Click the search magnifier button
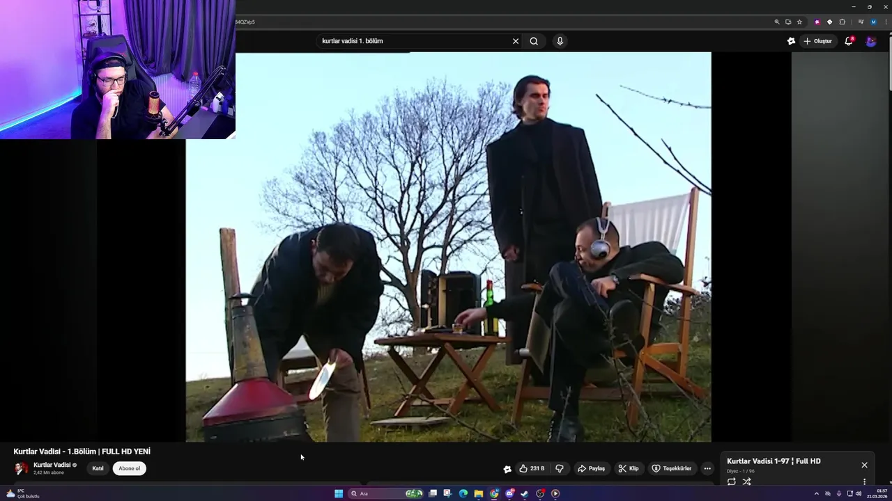This screenshot has height=501, width=892. [x=534, y=41]
